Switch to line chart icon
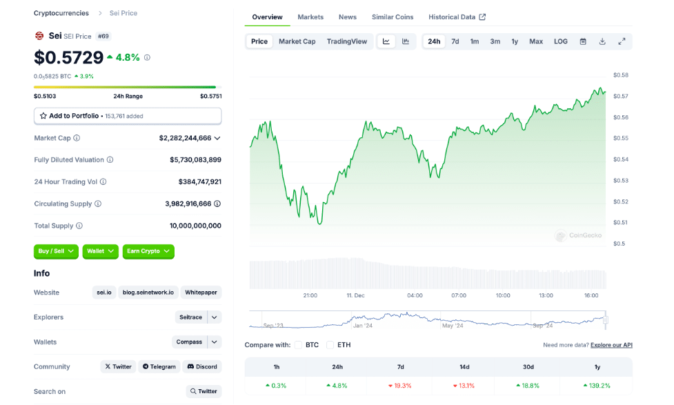The width and height of the screenshot is (674, 405). click(386, 41)
